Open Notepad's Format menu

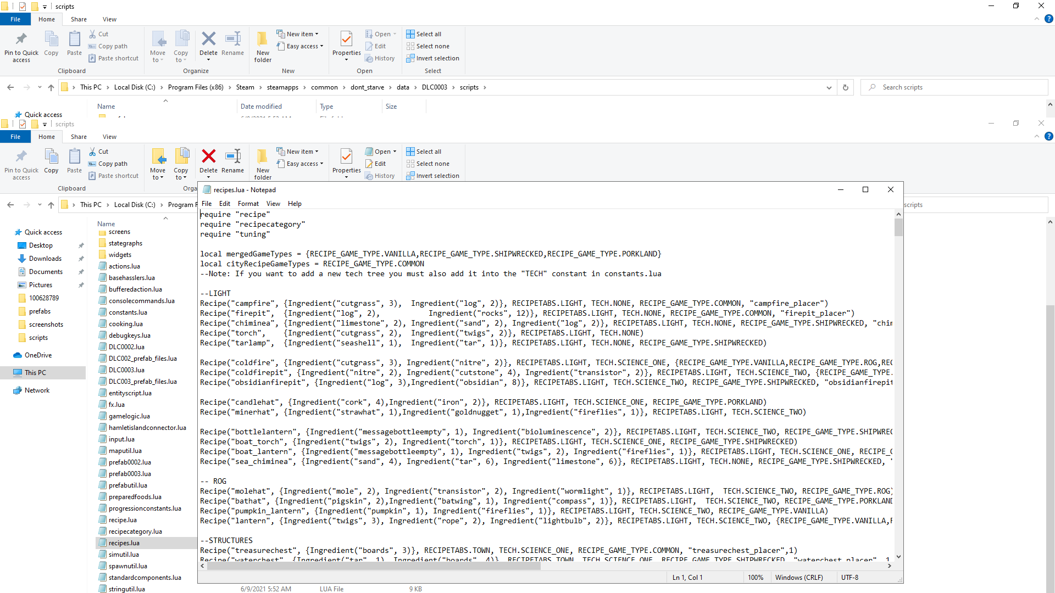pos(248,204)
